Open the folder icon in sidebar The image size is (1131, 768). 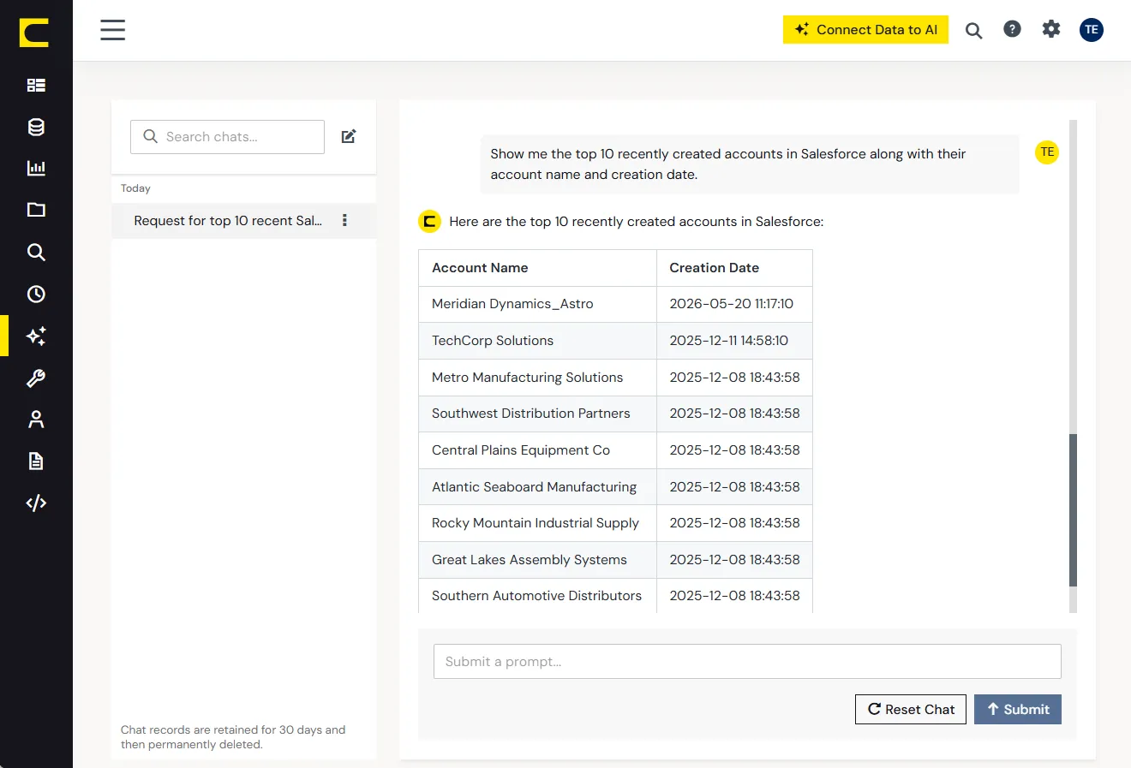tap(36, 210)
